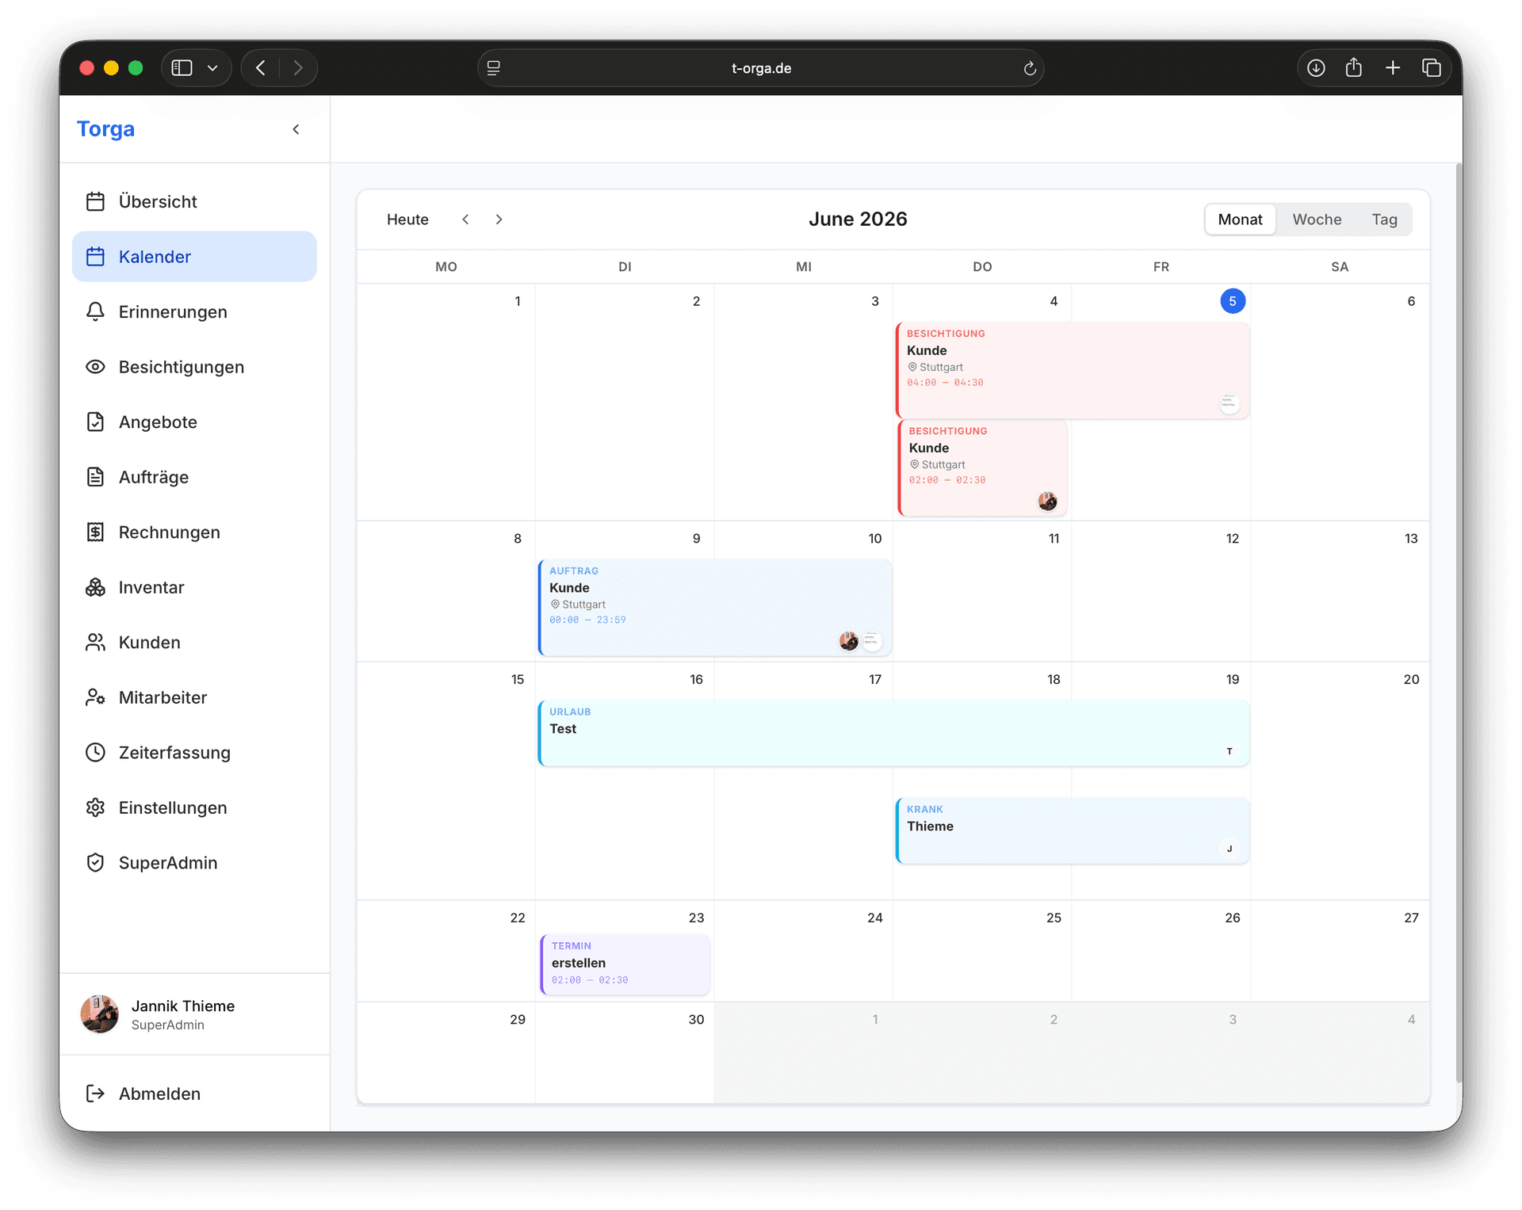Switch to Monat view
1522x1210 pixels.
1240,219
